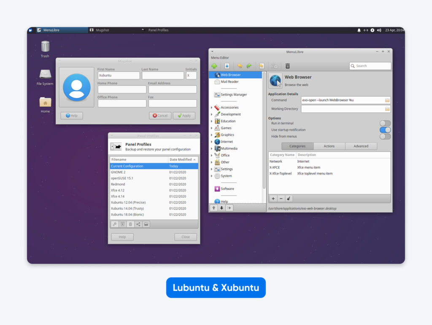
Task: Open the Advanced tab
Action: [361, 146]
